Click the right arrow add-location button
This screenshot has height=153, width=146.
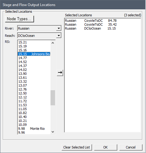pos(60,73)
